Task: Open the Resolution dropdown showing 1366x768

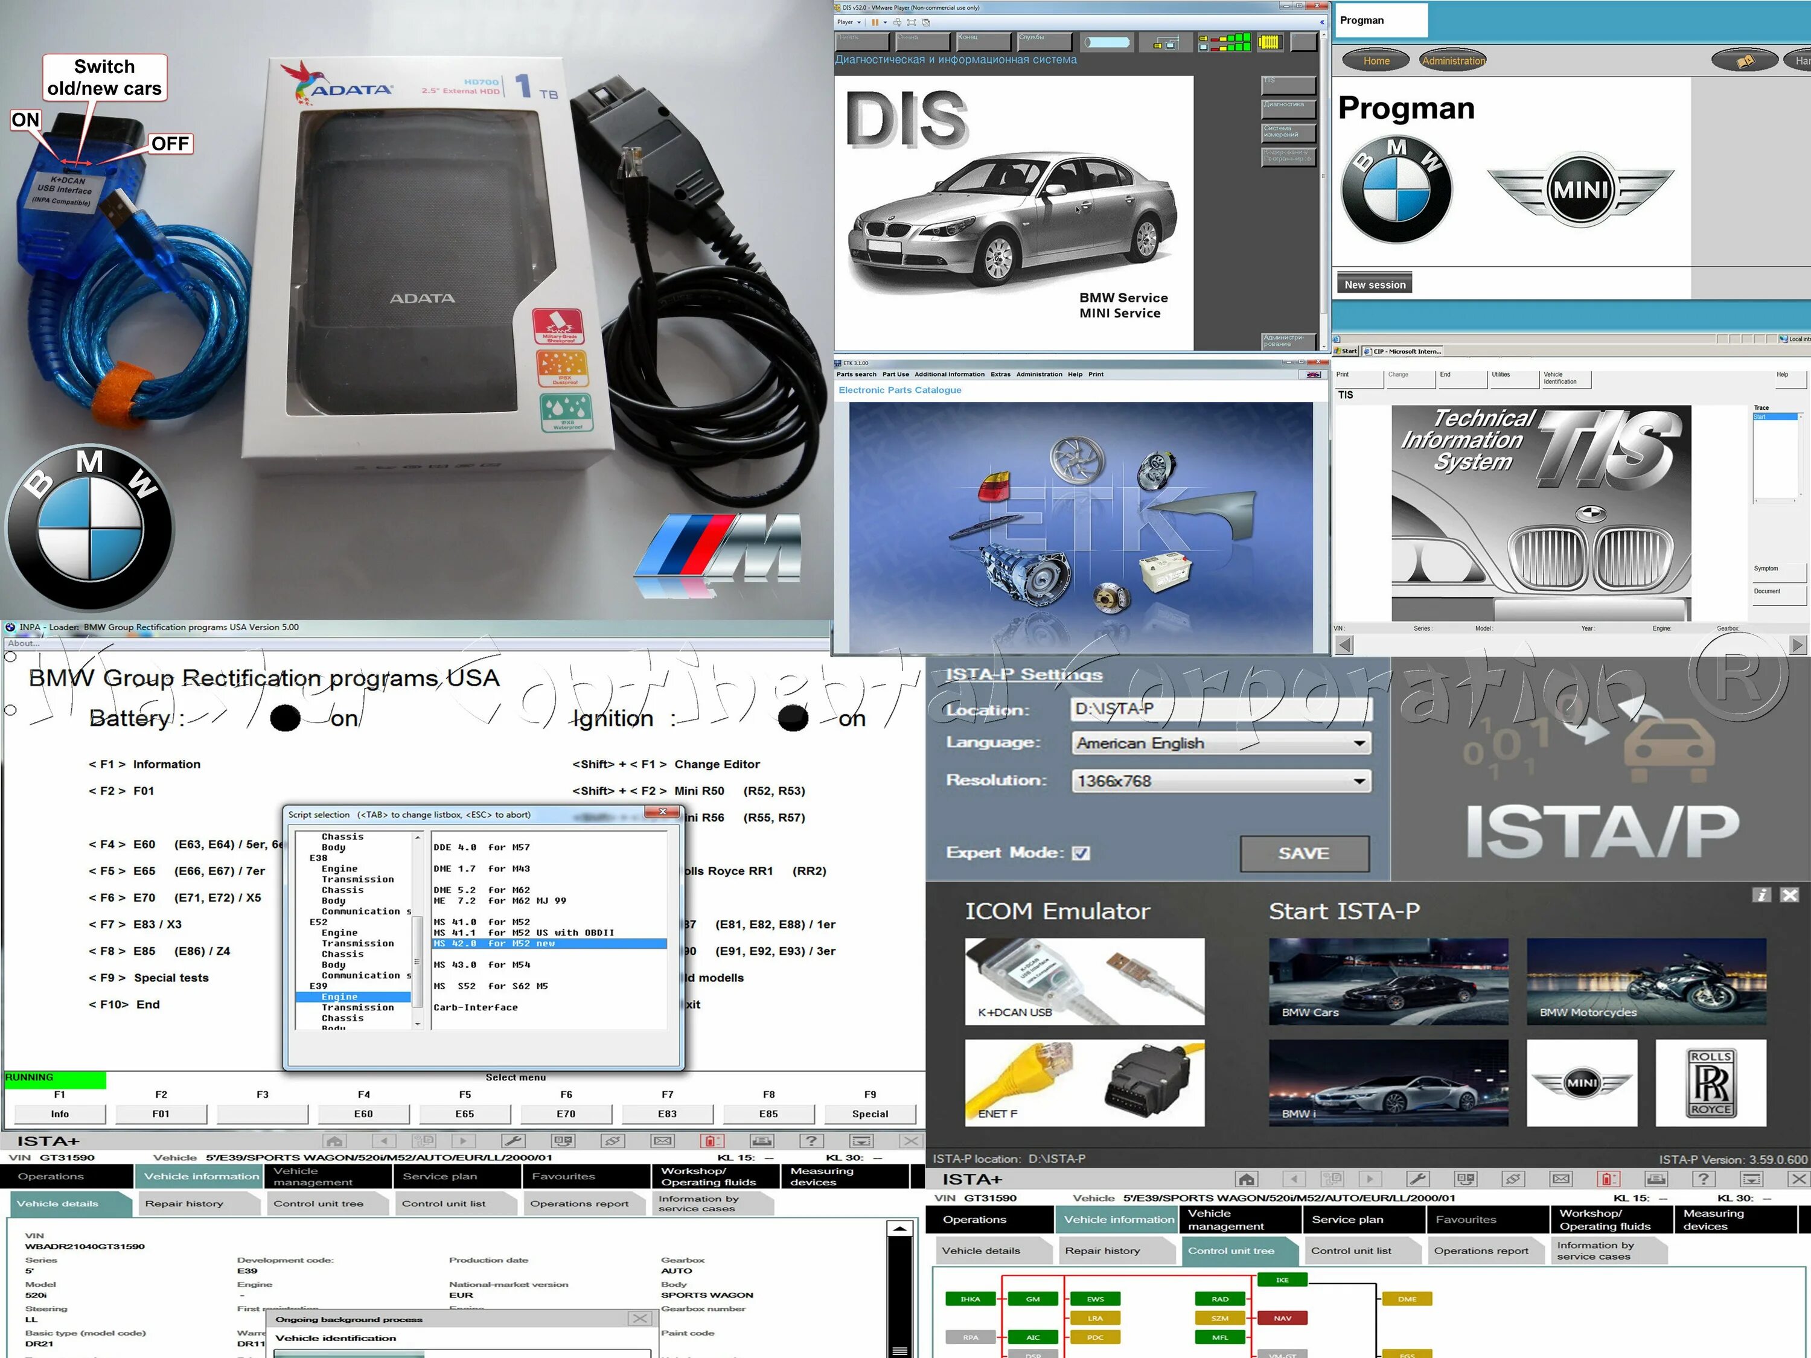Action: point(1359,781)
